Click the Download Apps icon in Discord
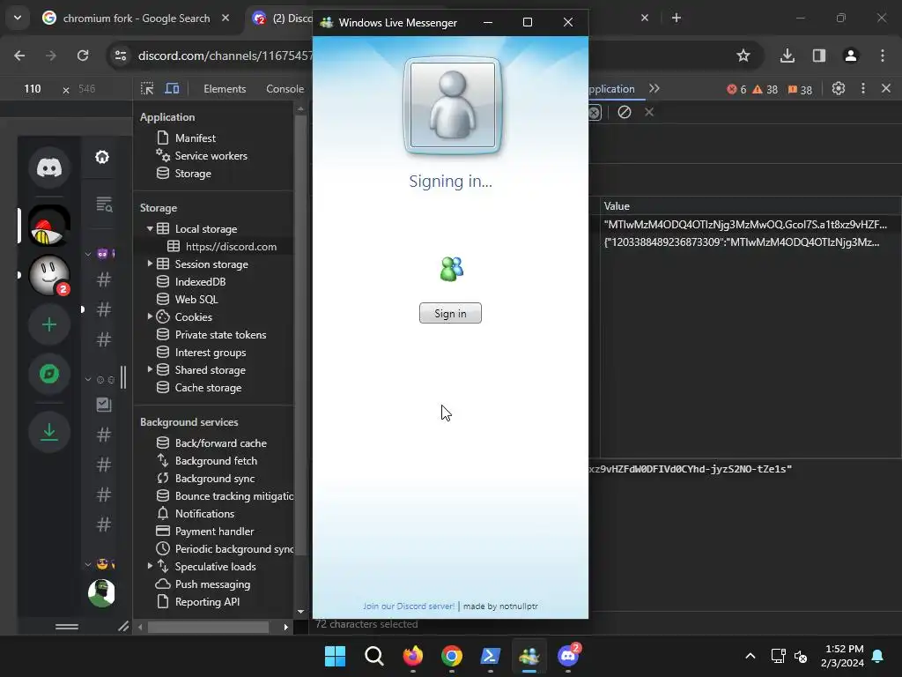The width and height of the screenshot is (902, 677). tap(49, 432)
